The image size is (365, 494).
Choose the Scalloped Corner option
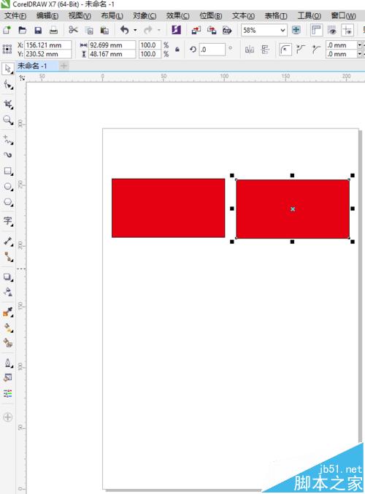[x=301, y=50]
